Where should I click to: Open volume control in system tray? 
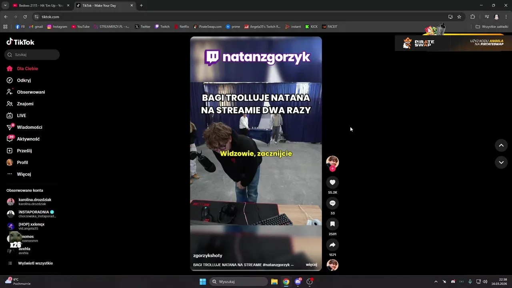pyautogui.click(x=485, y=282)
